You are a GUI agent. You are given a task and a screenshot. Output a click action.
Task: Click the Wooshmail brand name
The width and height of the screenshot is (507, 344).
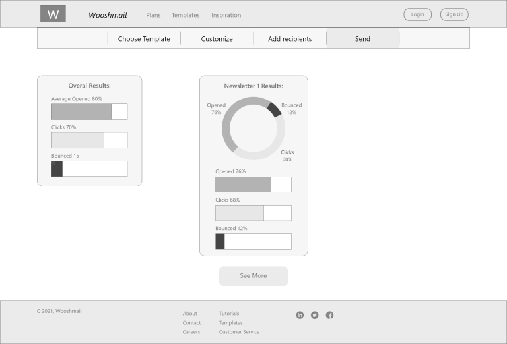[x=108, y=15]
